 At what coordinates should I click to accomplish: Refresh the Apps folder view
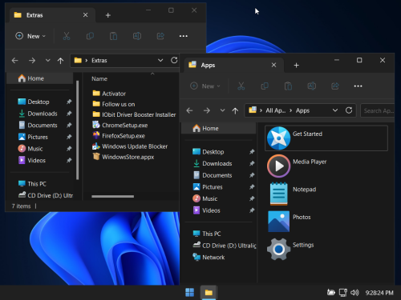point(349,110)
